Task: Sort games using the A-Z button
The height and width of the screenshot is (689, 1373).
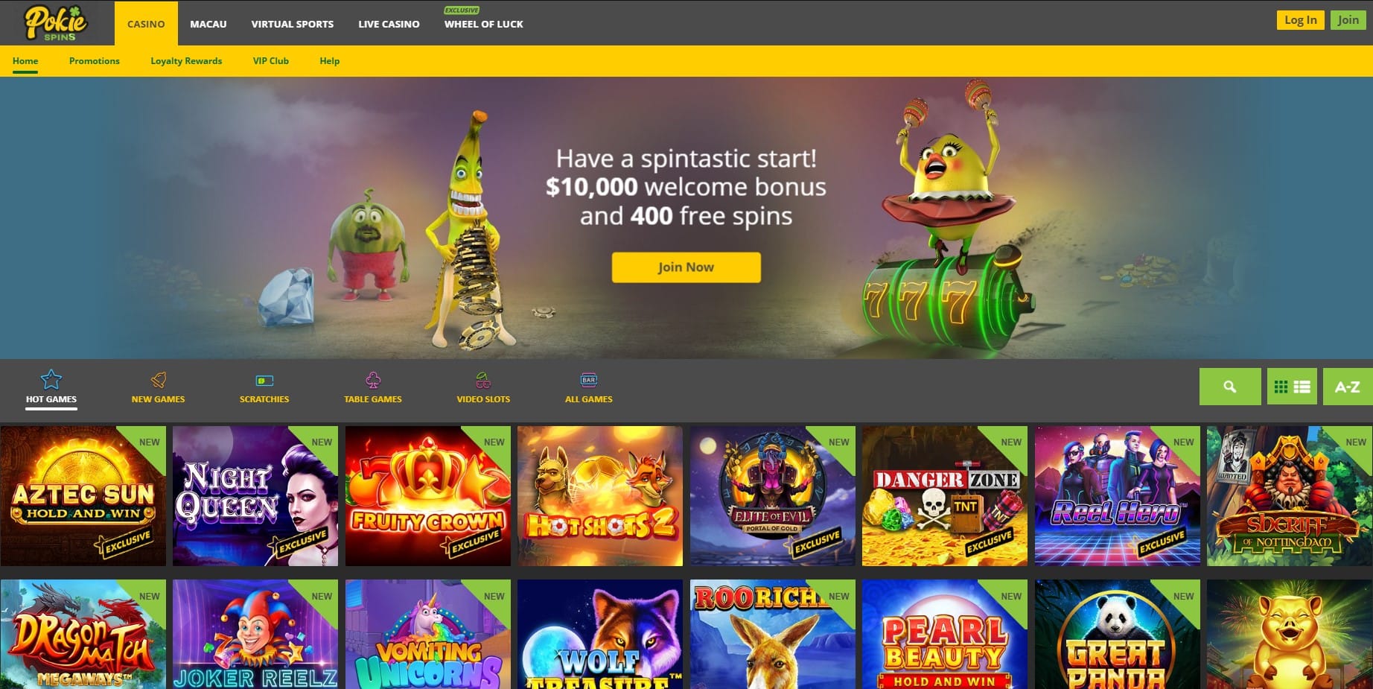Action: [x=1348, y=387]
